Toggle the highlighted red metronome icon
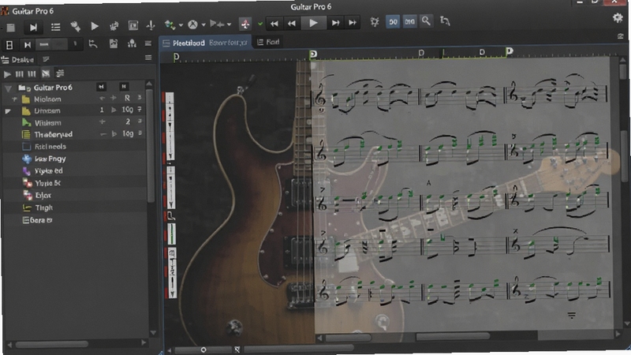The width and height of the screenshot is (631, 355). 245,24
